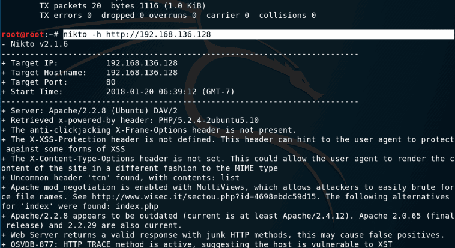The width and height of the screenshot is (455, 248).
Task: Click the Uncommon header 'tcn' line
Action: [113, 177]
